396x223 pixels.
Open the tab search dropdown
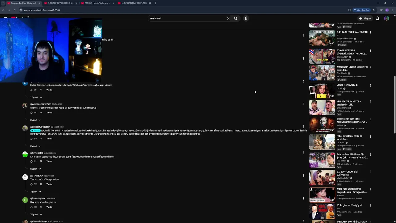(3, 3)
